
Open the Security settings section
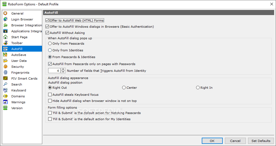(22, 67)
